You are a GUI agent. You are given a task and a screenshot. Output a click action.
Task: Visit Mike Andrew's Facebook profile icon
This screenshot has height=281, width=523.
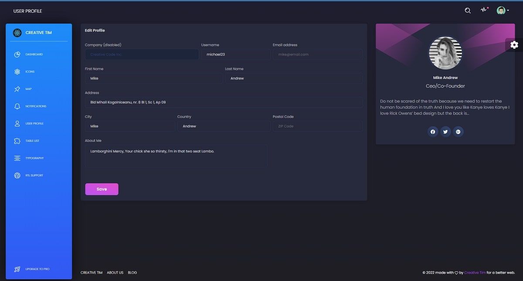(x=432, y=131)
